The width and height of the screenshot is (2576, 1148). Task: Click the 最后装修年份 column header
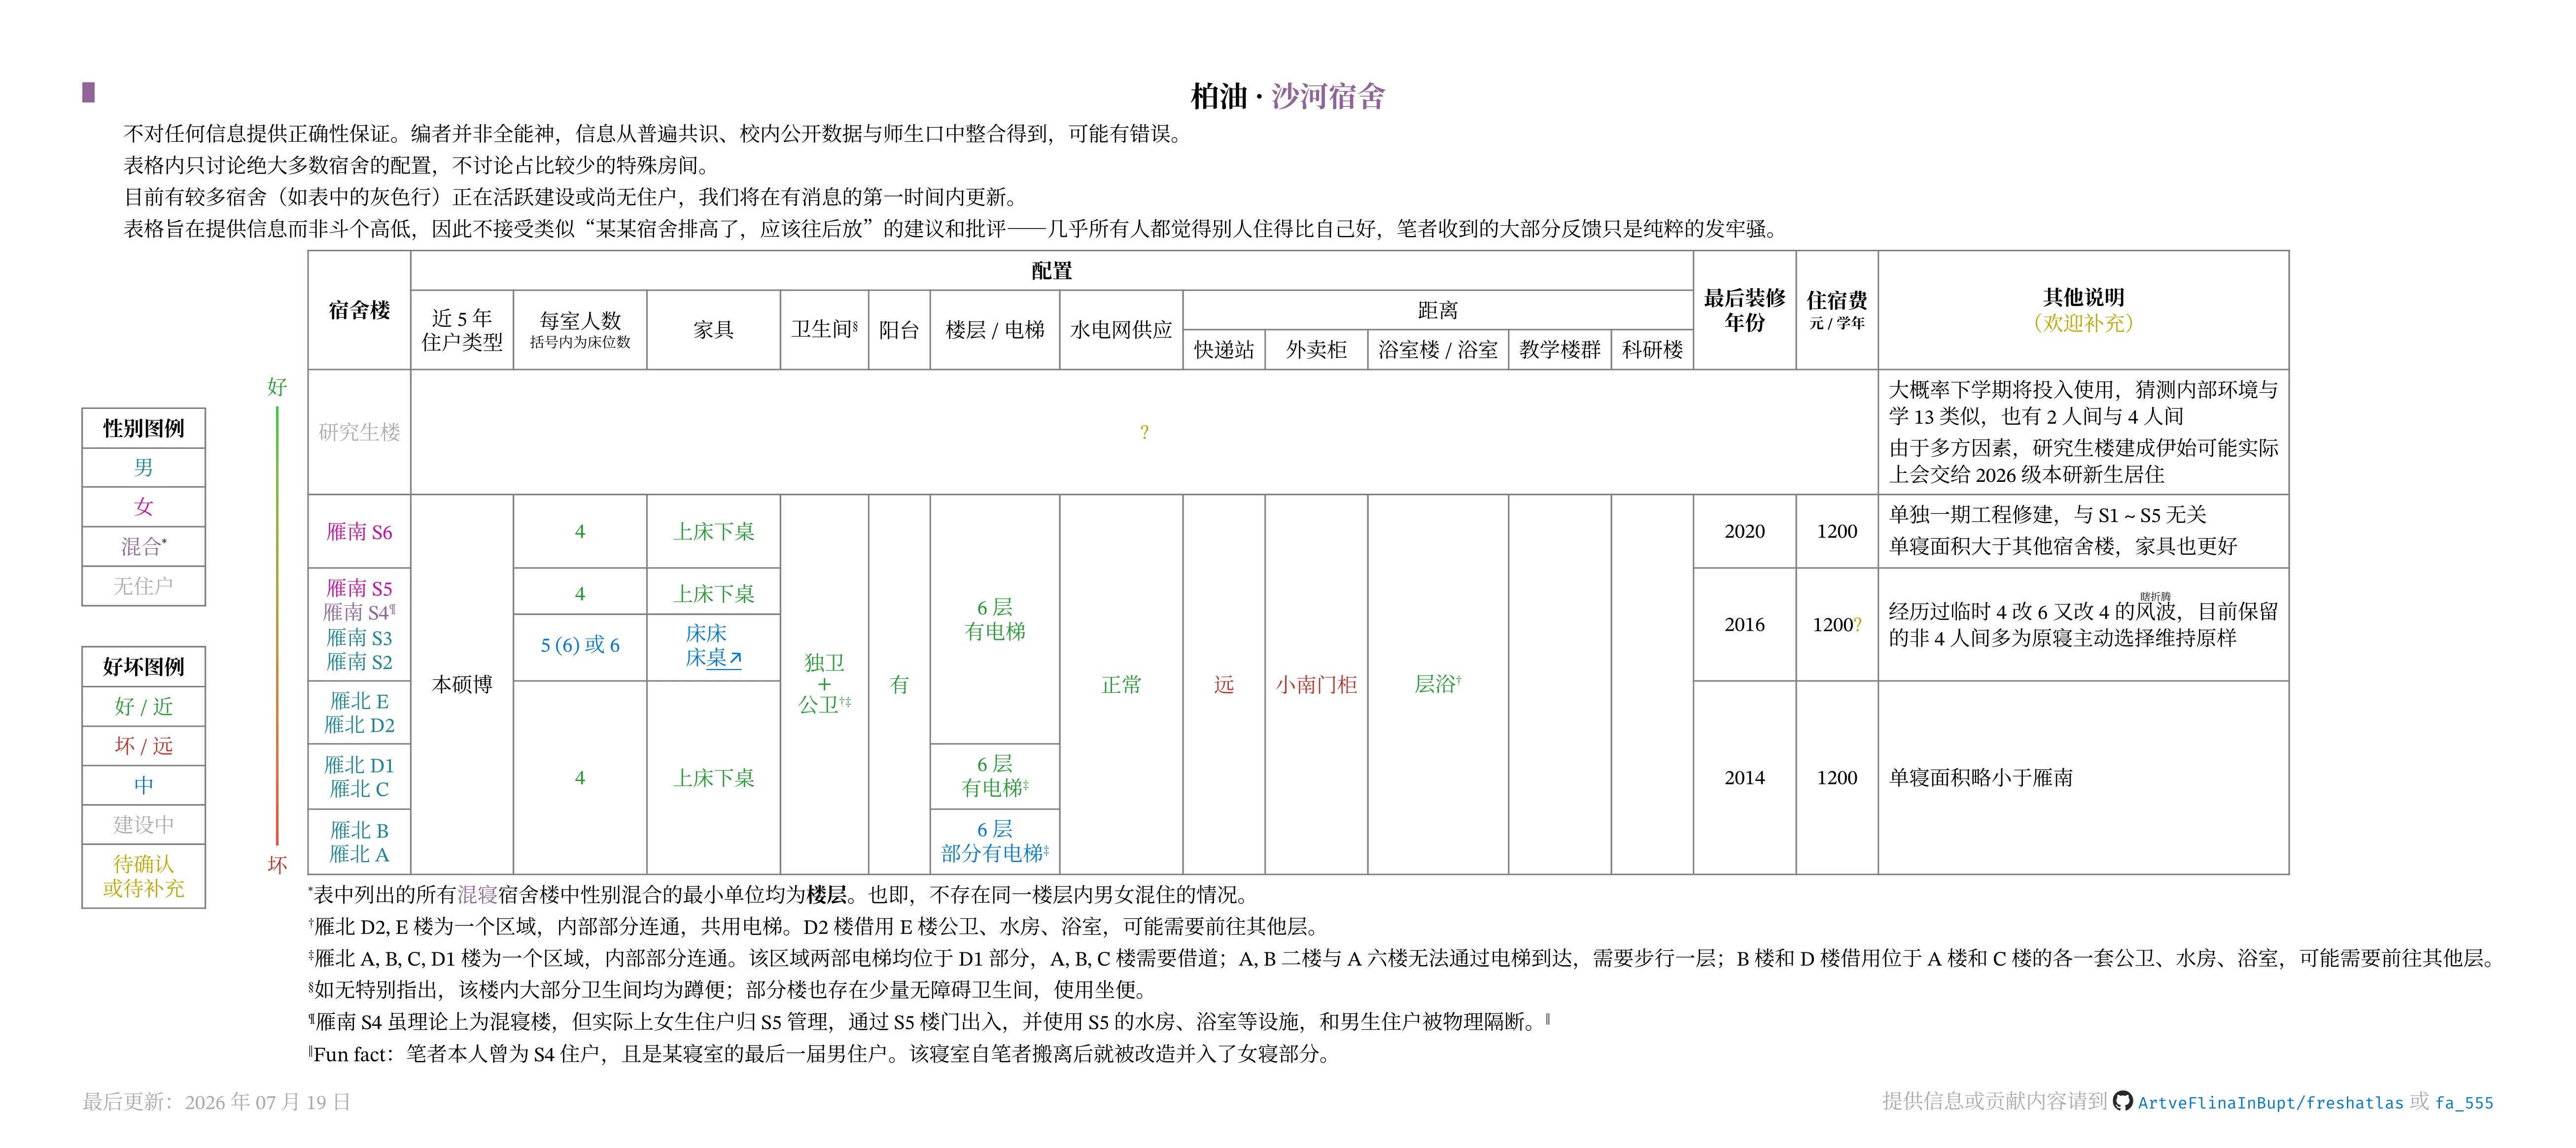[1745, 310]
